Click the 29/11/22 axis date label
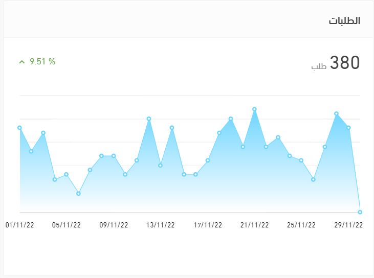374x278 pixels. tap(348, 225)
